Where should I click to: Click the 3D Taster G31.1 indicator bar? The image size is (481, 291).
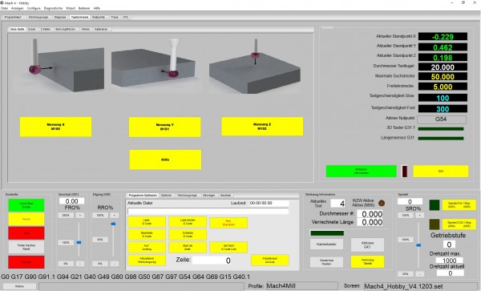(x=440, y=129)
